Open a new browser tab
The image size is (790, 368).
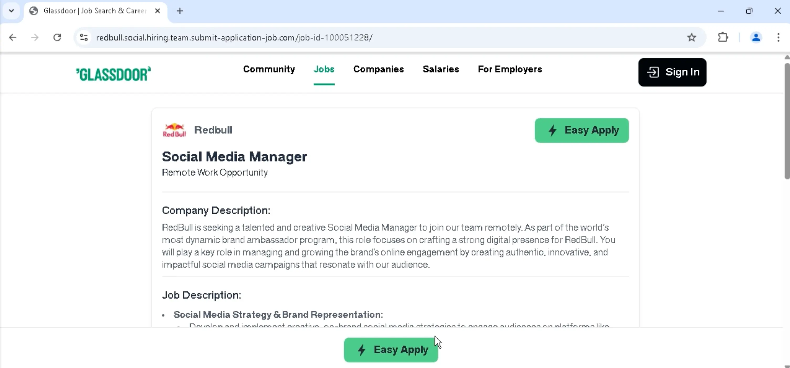coord(180,11)
